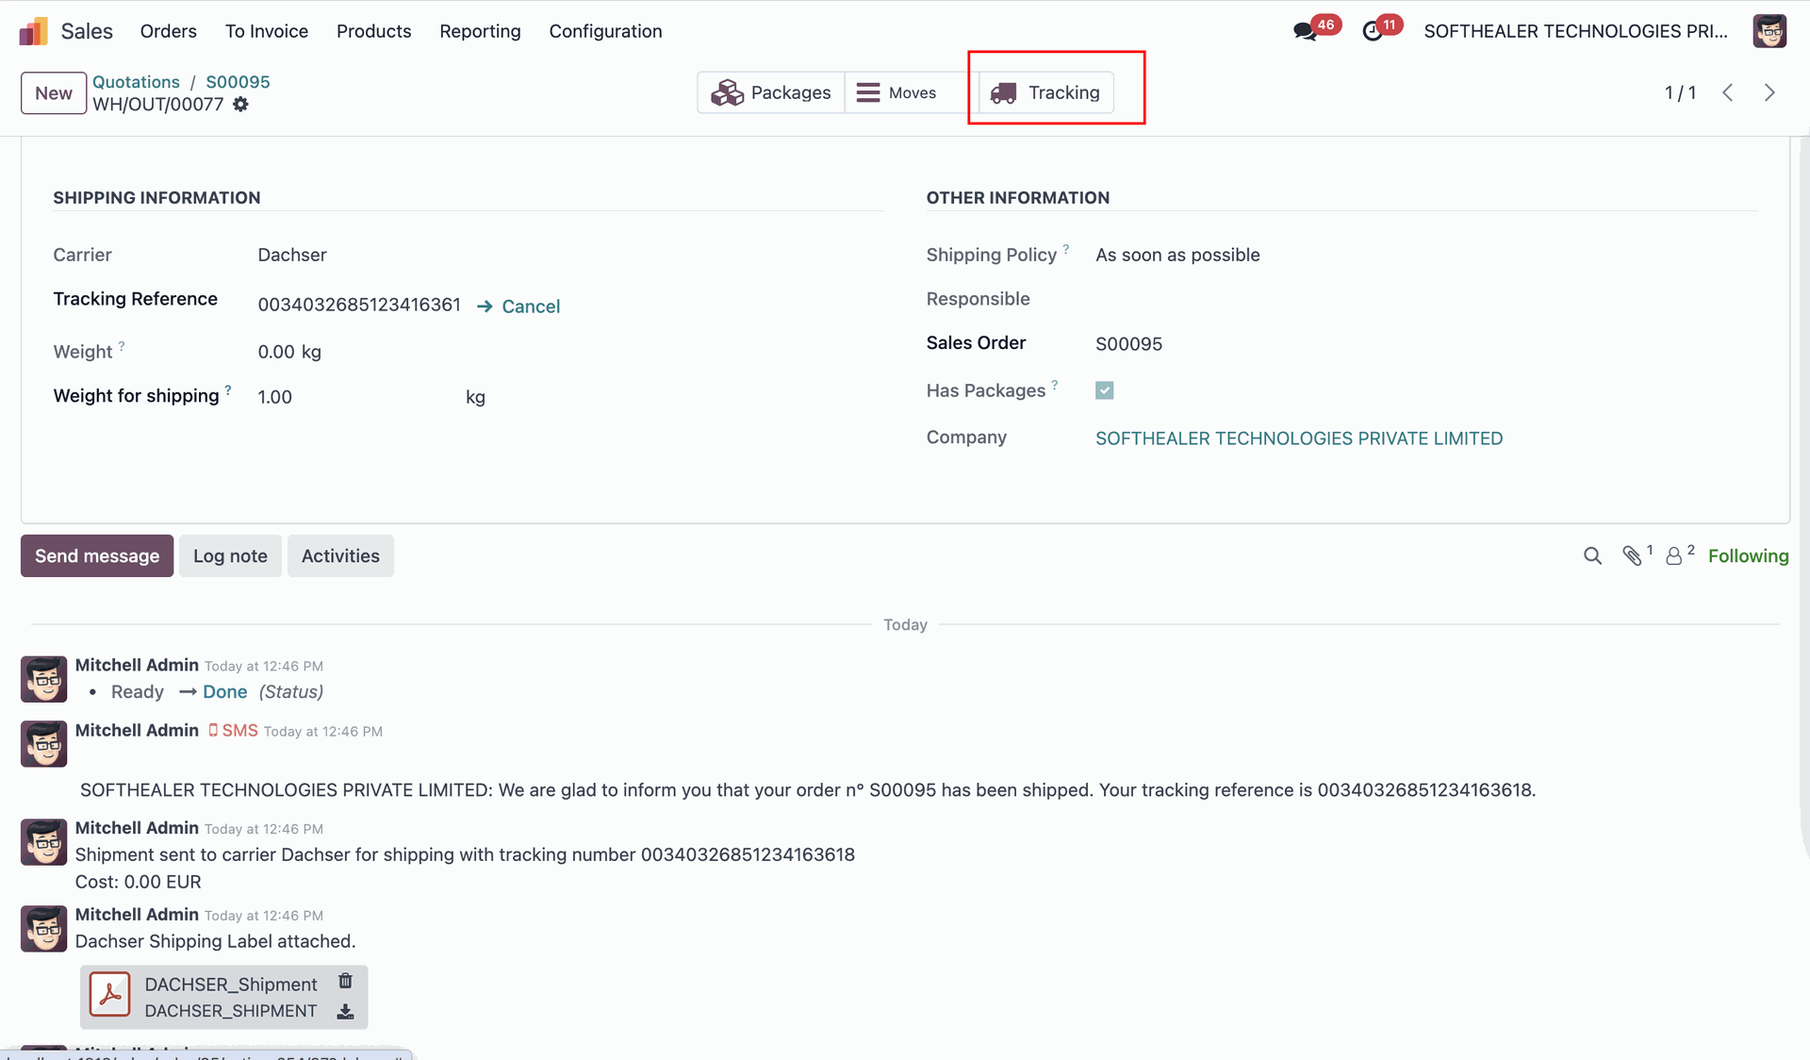Open chat conversations icon with 46 badge
Viewport: 1810px width, 1060px height.
coord(1305,31)
